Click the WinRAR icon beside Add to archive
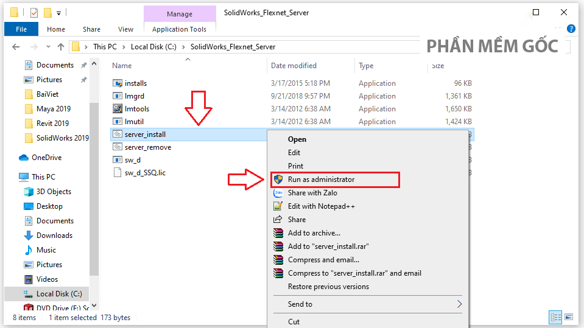 pyautogui.click(x=278, y=233)
